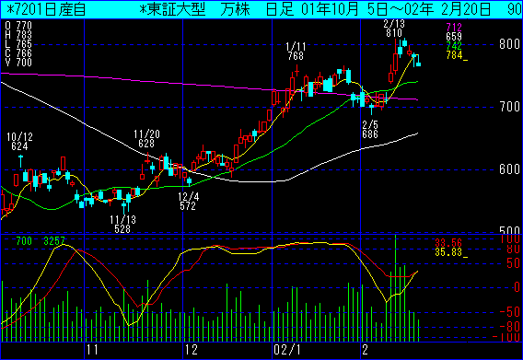Select the 1/11 768 peak annotation
The height and width of the screenshot is (360, 523).
pyautogui.click(x=296, y=52)
